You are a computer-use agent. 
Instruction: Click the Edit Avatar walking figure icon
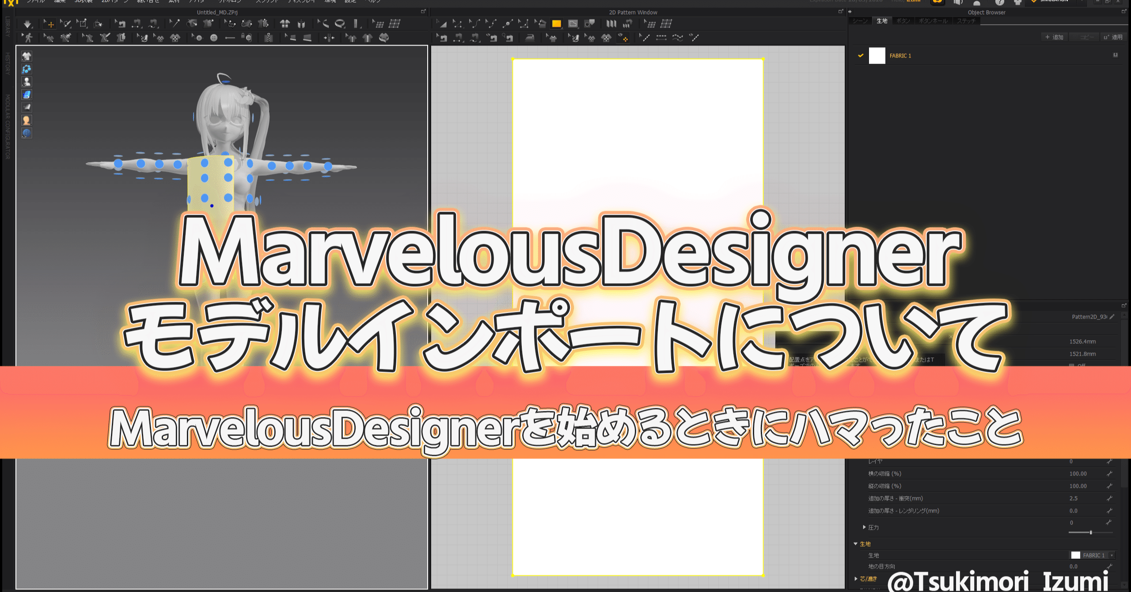pyautogui.click(x=28, y=38)
